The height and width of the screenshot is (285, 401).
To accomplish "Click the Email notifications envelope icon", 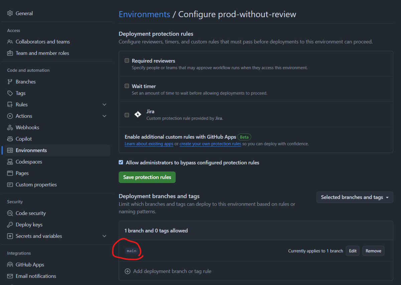I will (10, 276).
